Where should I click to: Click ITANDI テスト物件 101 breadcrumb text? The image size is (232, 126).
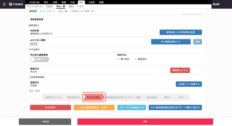(82, 11)
